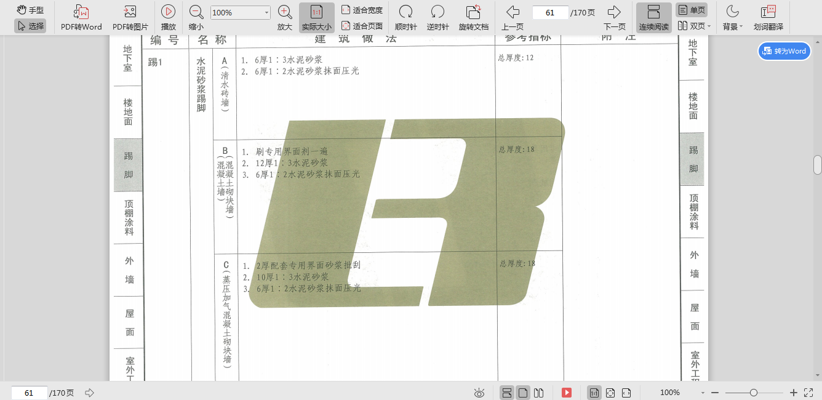
Task: Click left 踢脚 page tab
Action: [x=128, y=165]
